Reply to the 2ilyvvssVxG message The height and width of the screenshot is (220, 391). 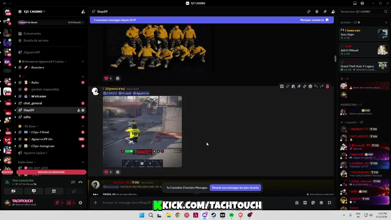(x=316, y=86)
